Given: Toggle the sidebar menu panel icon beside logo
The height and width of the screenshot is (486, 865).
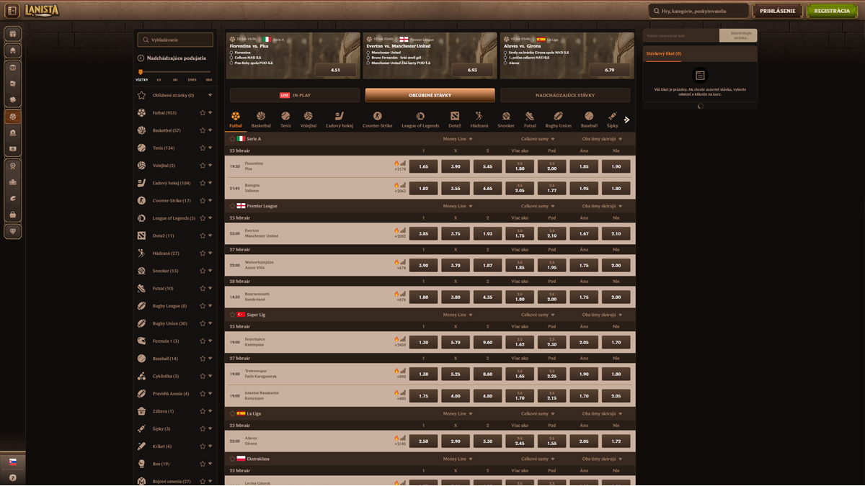Looking at the screenshot, I should point(12,11).
